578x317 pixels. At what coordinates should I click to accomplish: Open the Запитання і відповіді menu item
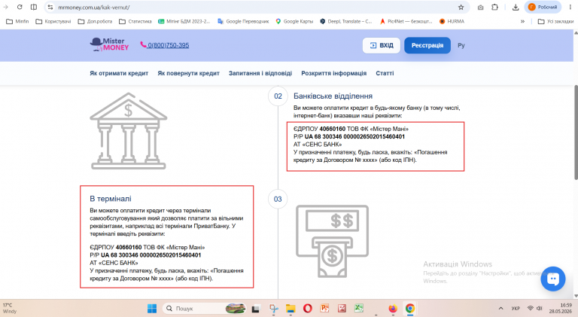pyautogui.click(x=260, y=73)
